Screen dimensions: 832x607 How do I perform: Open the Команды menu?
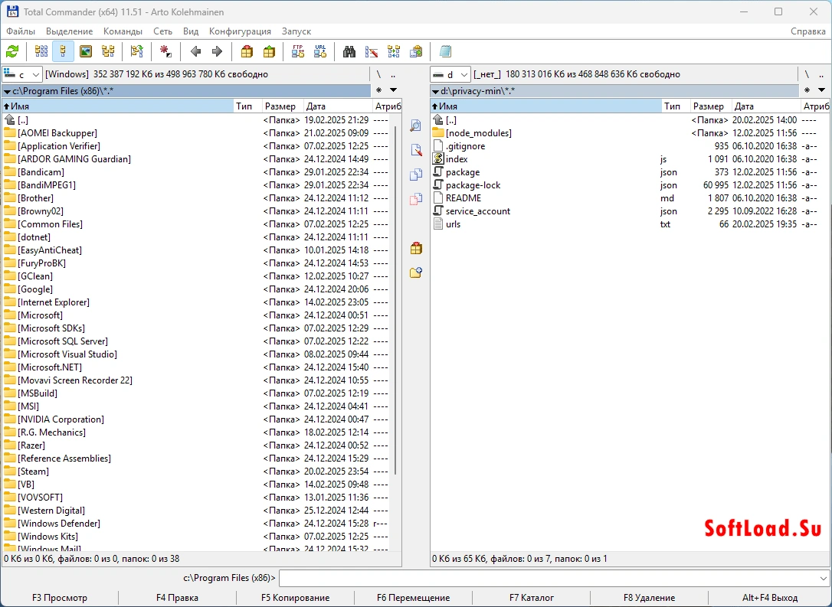[123, 31]
